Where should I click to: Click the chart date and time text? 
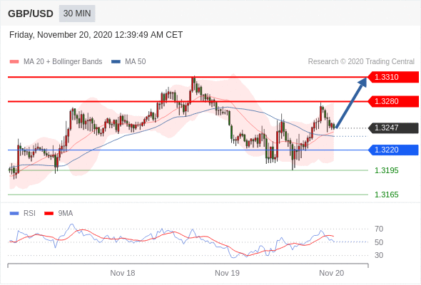(96, 35)
